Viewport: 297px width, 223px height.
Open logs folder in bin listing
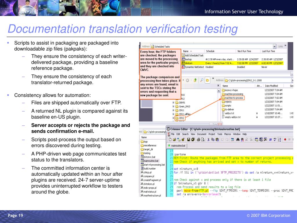pos(144,142)
